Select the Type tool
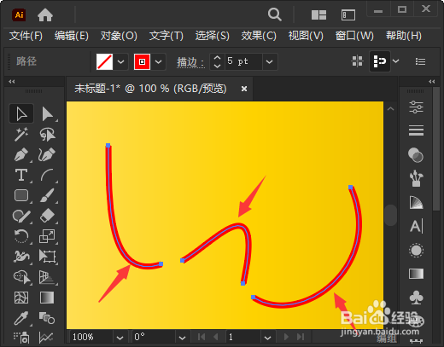This screenshot has width=444, height=347. pos(21,175)
